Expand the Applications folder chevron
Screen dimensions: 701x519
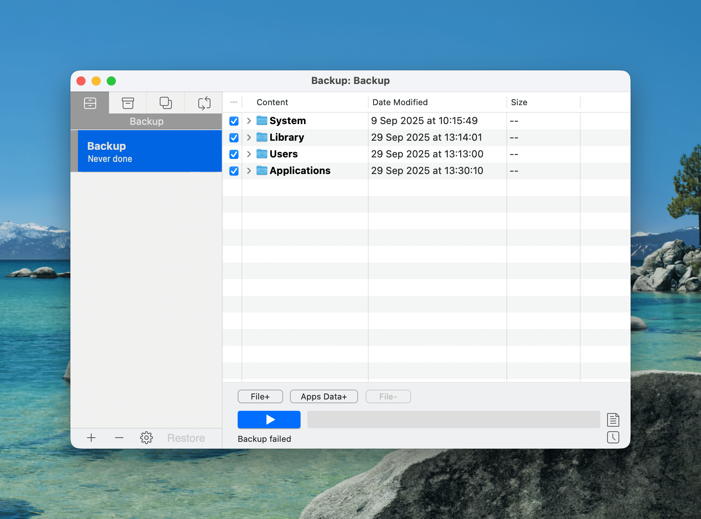click(249, 171)
